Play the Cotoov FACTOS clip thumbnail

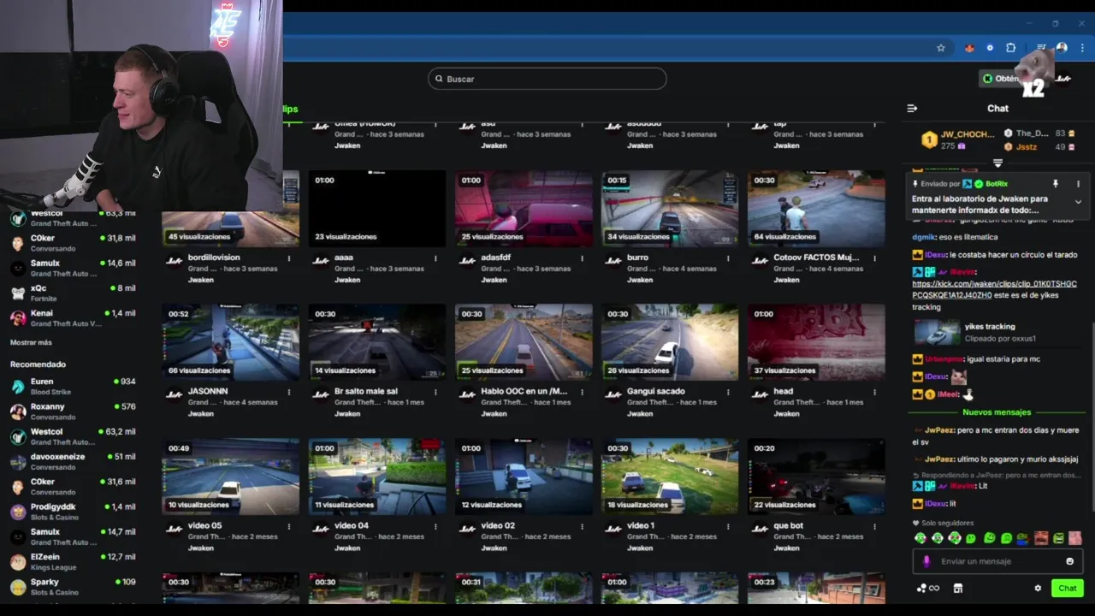coord(816,209)
